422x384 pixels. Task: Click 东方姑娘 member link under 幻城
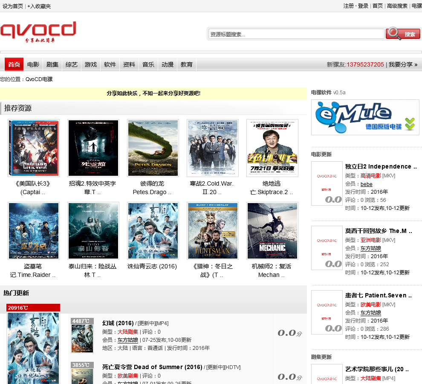(x=128, y=340)
